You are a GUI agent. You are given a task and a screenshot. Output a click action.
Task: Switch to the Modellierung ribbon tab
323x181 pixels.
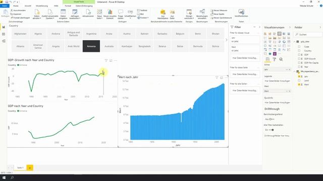(42, 6)
